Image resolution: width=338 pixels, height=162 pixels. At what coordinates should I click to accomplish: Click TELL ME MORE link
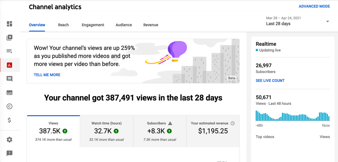point(47,75)
